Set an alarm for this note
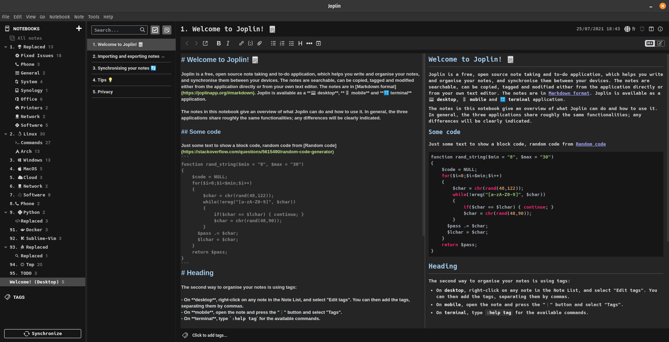The image size is (669, 342). 642,29
